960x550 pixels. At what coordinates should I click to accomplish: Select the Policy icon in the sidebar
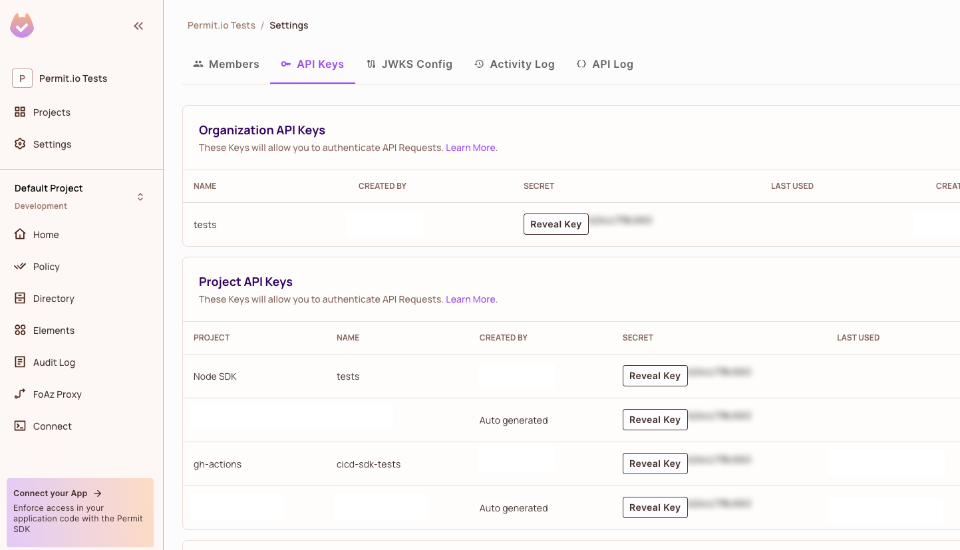click(x=21, y=266)
